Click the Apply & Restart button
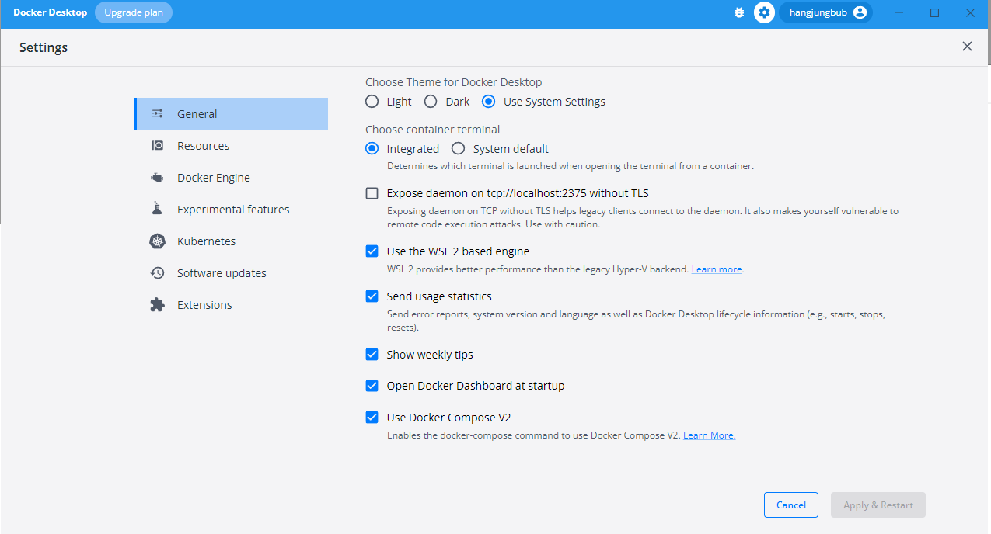Viewport: 991px width, 534px height. (x=878, y=505)
